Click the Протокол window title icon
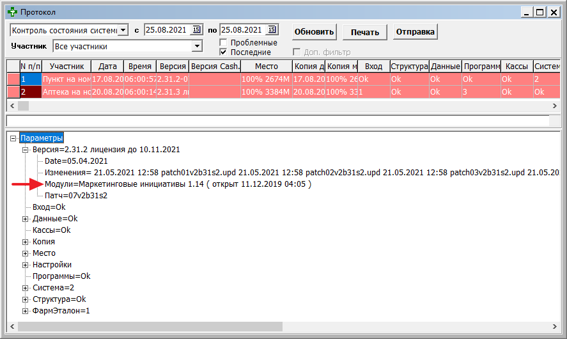567x339 pixels. click(11, 12)
